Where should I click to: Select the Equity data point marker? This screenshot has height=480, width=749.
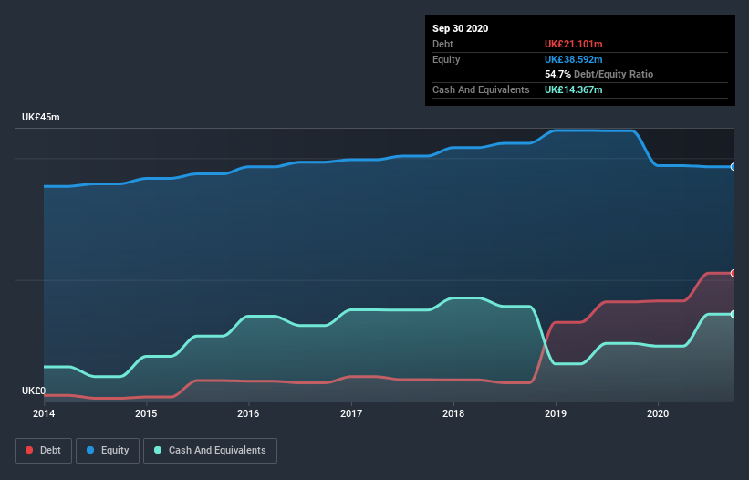click(x=733, y=167)
